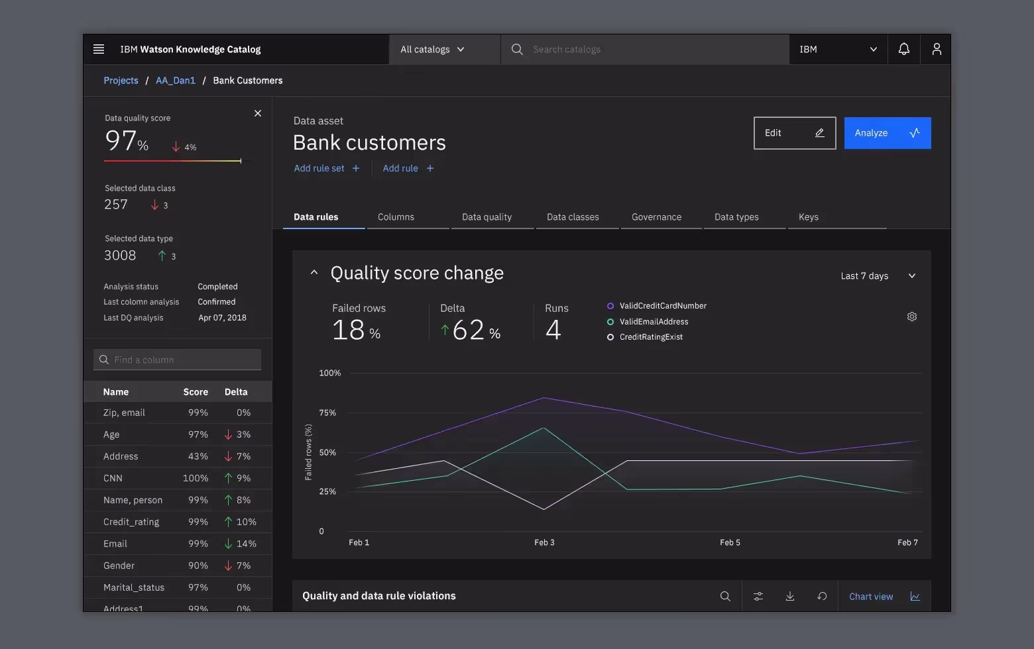Expand the IBM account dropdown
Viewport: 1034px width, 649px height.
click(x=838, y=50)
